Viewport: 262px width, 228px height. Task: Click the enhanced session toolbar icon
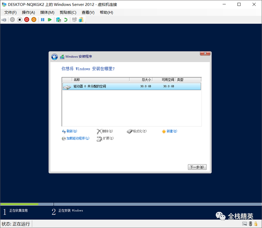click(74, 20)
